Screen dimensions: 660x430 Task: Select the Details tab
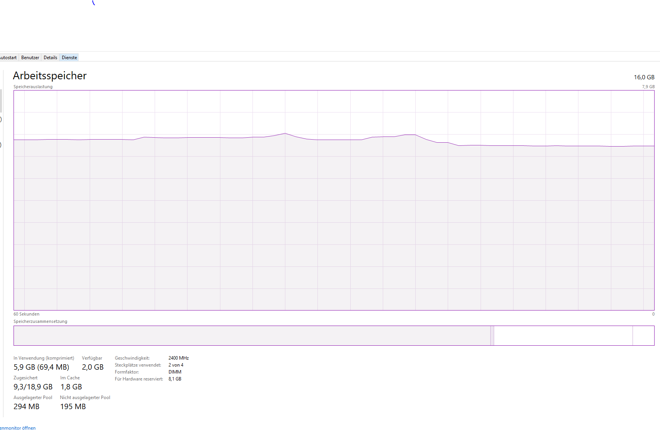pyautogui.click(x=50, y=58)
